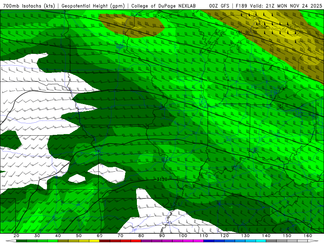The height and width of the screenshot is (243, 324).
Task: Click the '70' color scale label
Action: (120, 236)
